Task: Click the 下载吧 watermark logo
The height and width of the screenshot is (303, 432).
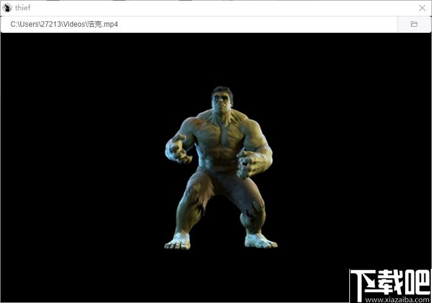Action: pos(391,284)
